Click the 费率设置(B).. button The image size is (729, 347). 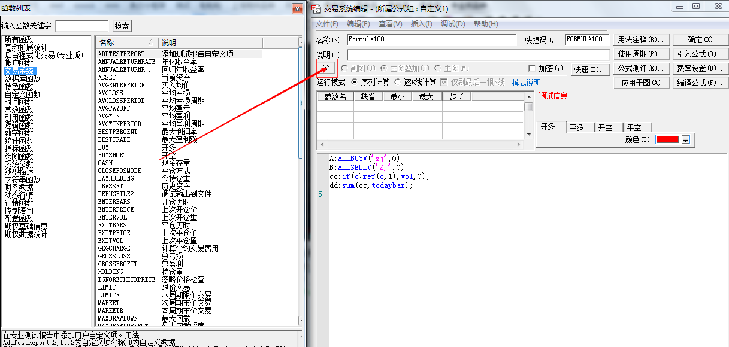tap(700, 68)
